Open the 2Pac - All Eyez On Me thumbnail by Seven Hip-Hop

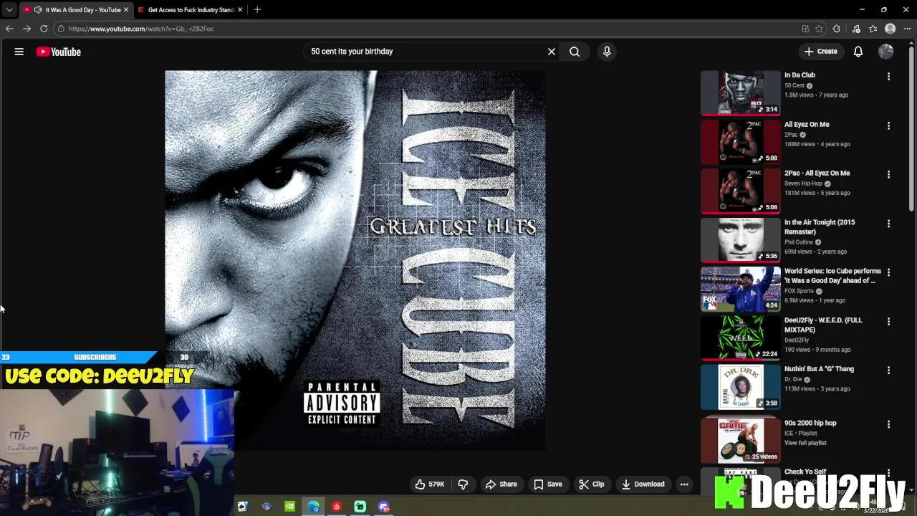(740, 191)
